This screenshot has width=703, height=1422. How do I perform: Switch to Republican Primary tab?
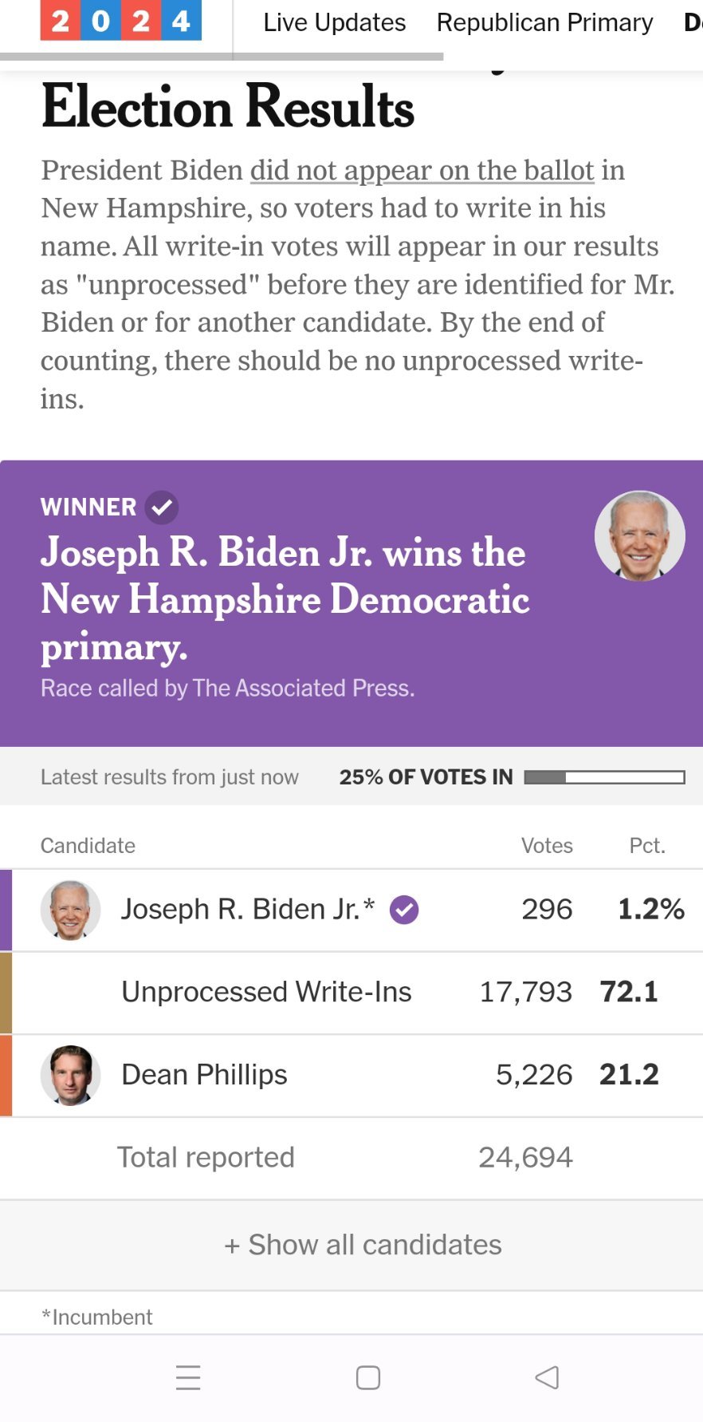pos(544,22)
